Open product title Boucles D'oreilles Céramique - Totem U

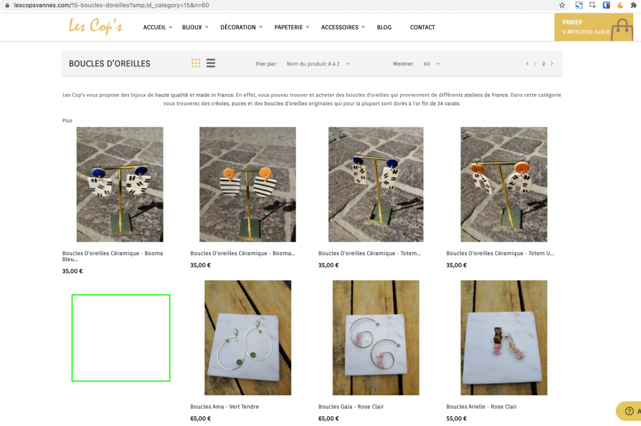point(500,253)
